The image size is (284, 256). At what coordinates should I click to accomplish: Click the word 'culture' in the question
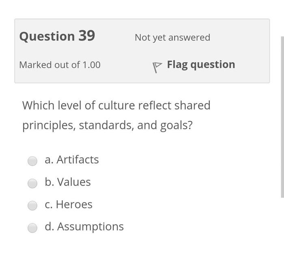[116, 105]
